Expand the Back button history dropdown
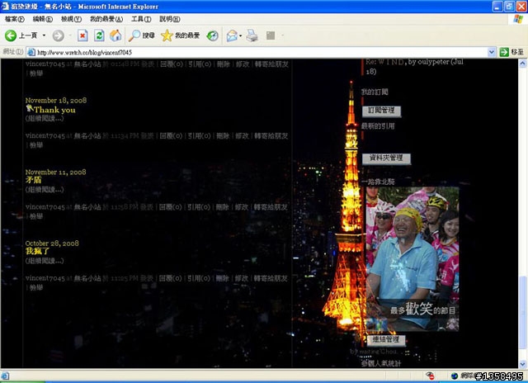The width and height of the screenshot is (528, 383). [44, 35]
